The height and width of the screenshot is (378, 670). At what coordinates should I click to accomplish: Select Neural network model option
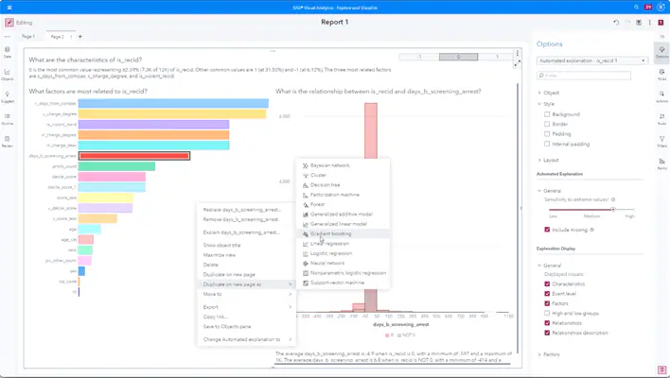point(344,264)
